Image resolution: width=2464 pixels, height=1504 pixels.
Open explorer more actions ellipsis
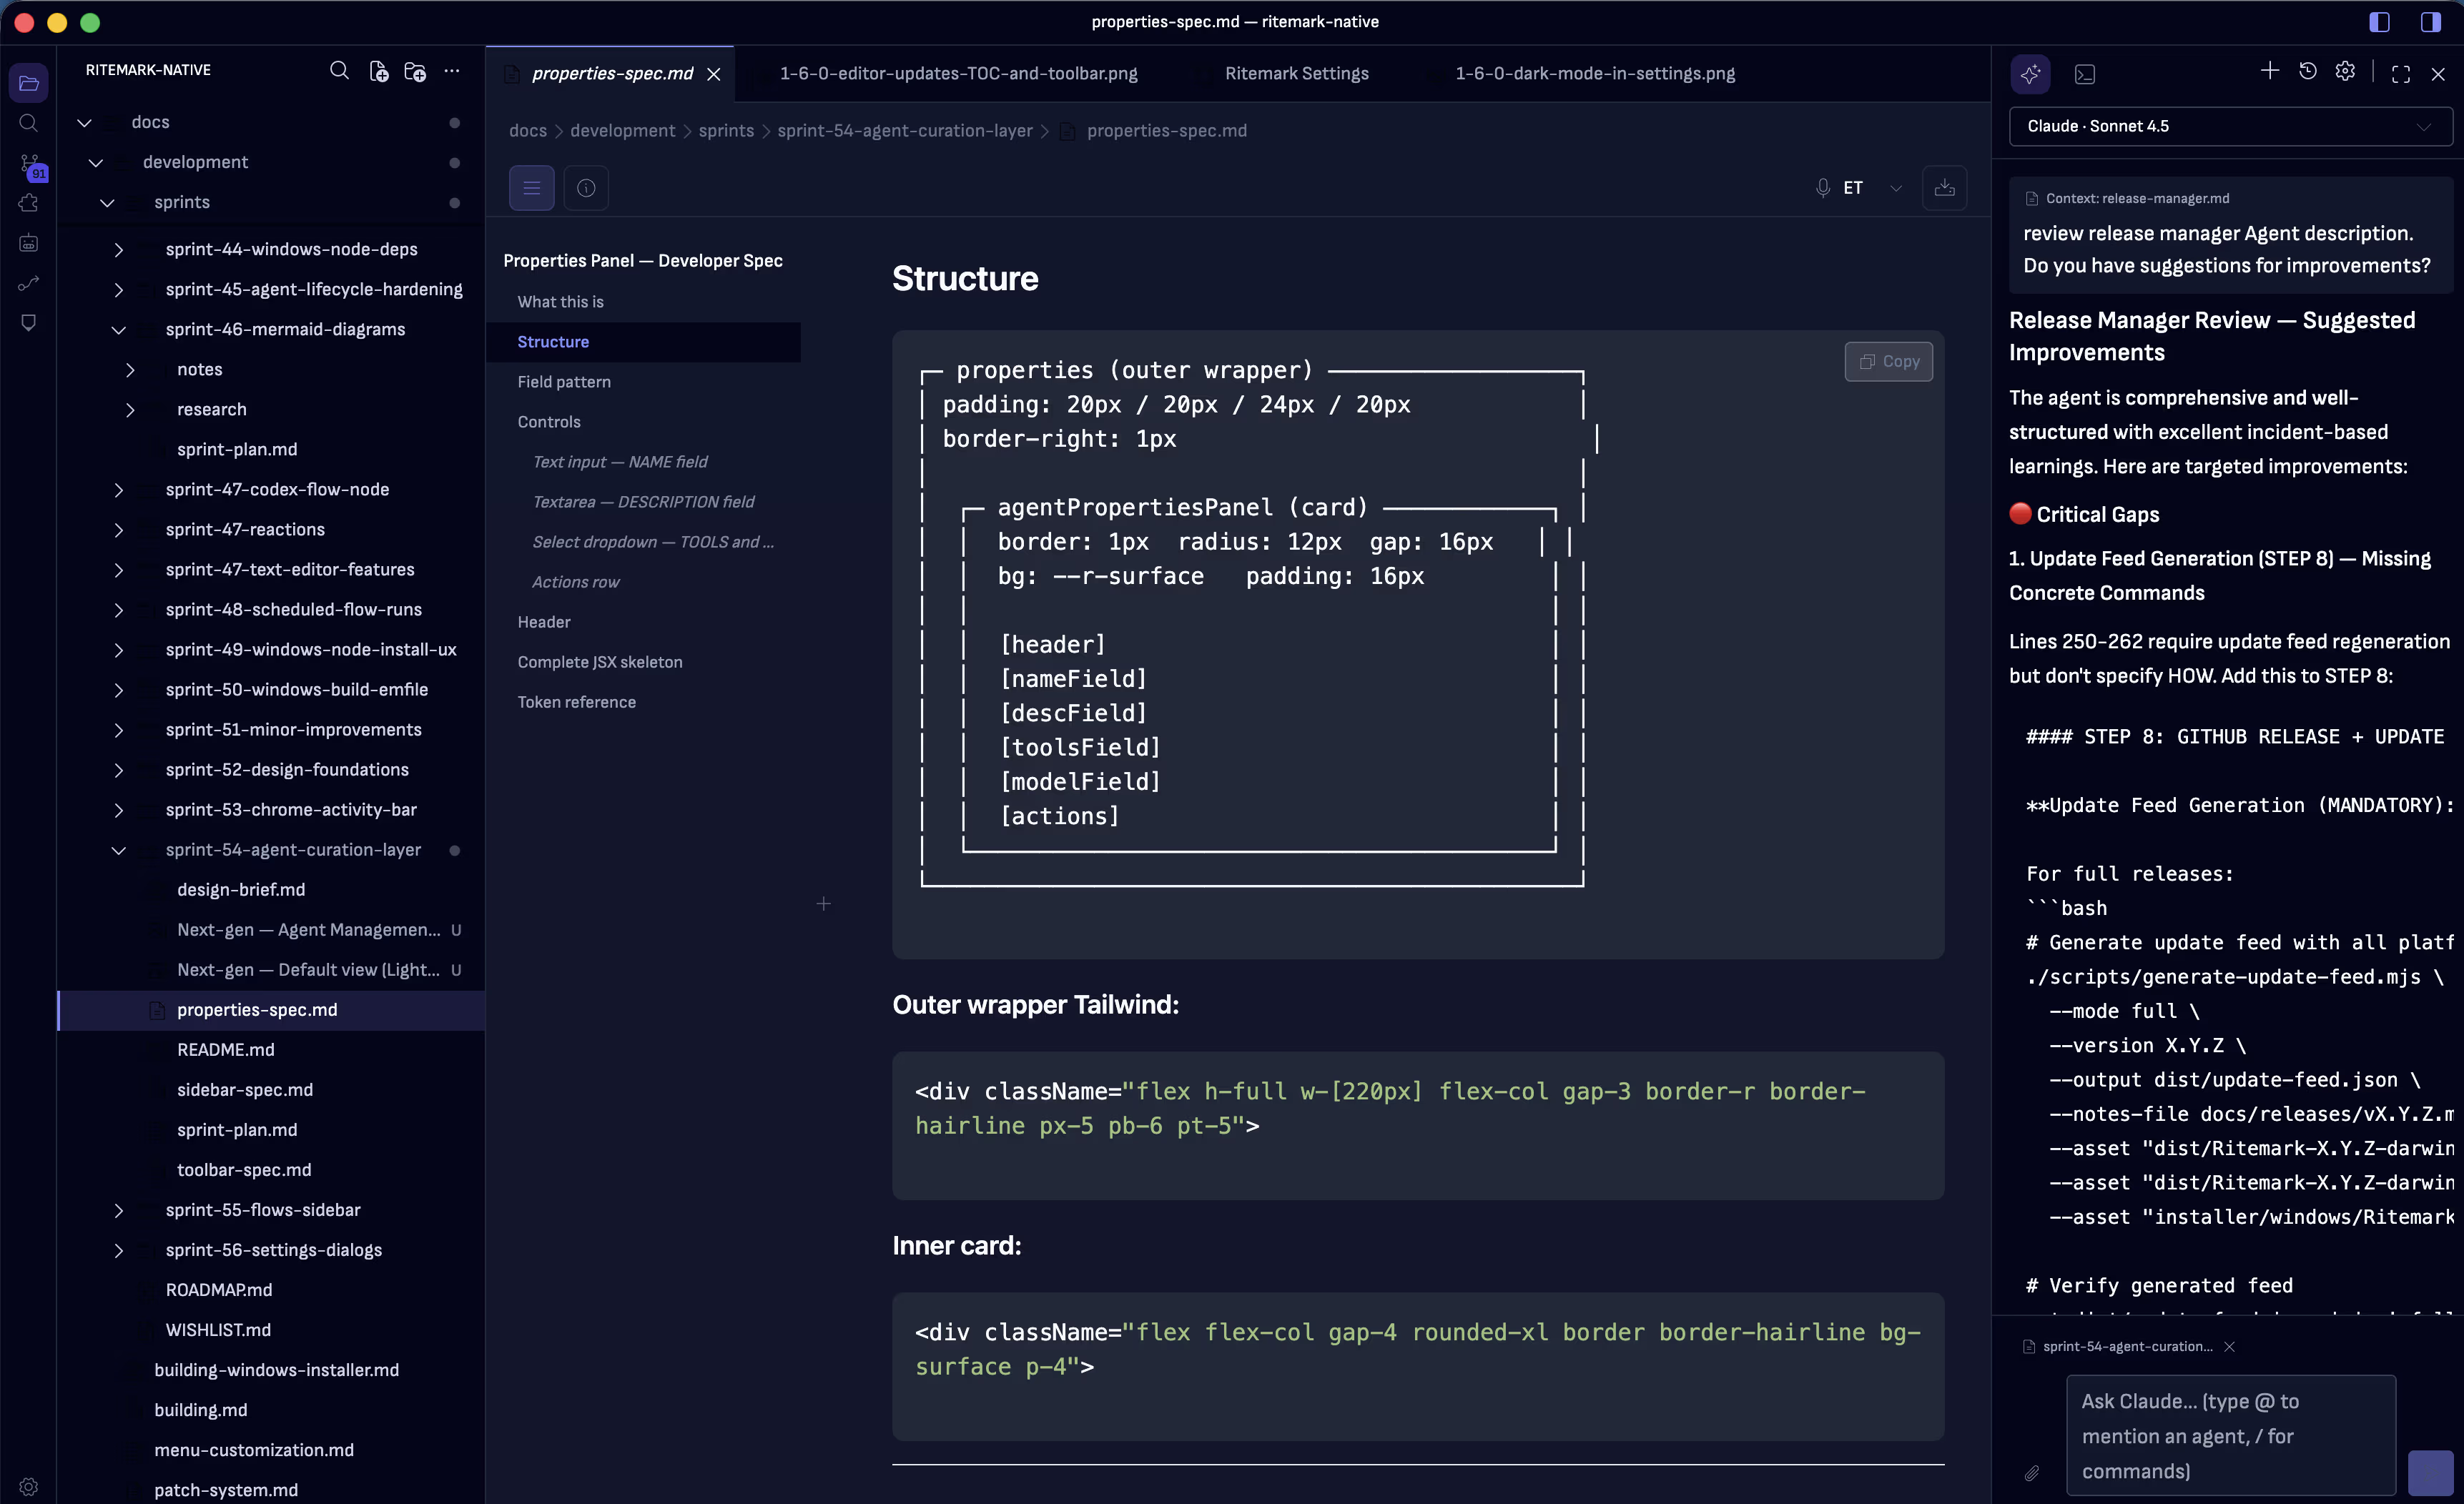452,70
